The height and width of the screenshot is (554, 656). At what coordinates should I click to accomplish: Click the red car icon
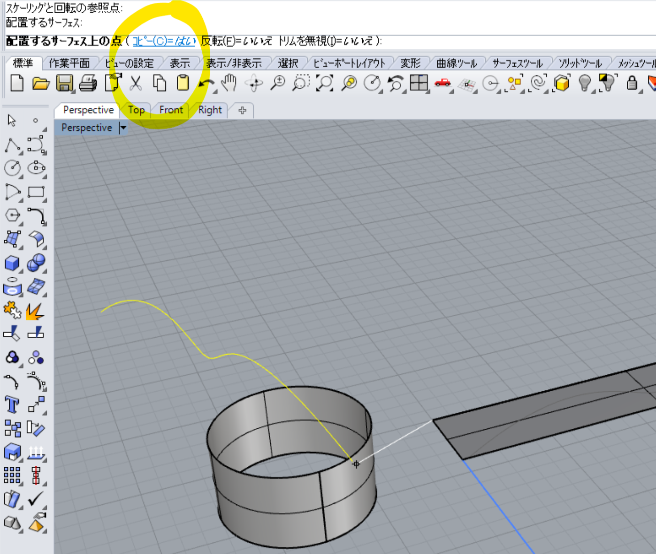tap(442, 83)
